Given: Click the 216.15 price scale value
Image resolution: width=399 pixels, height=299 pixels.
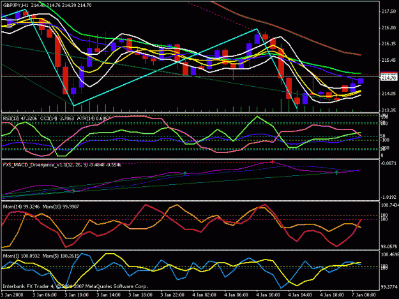Looking at the screenshot, I should point(389,44).
